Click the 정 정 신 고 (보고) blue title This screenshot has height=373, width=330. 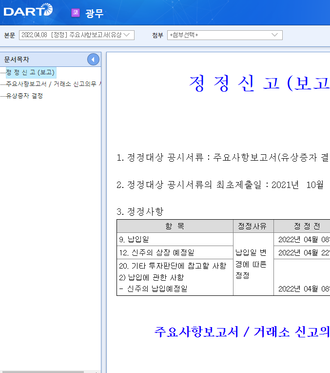tap(259, 83)
